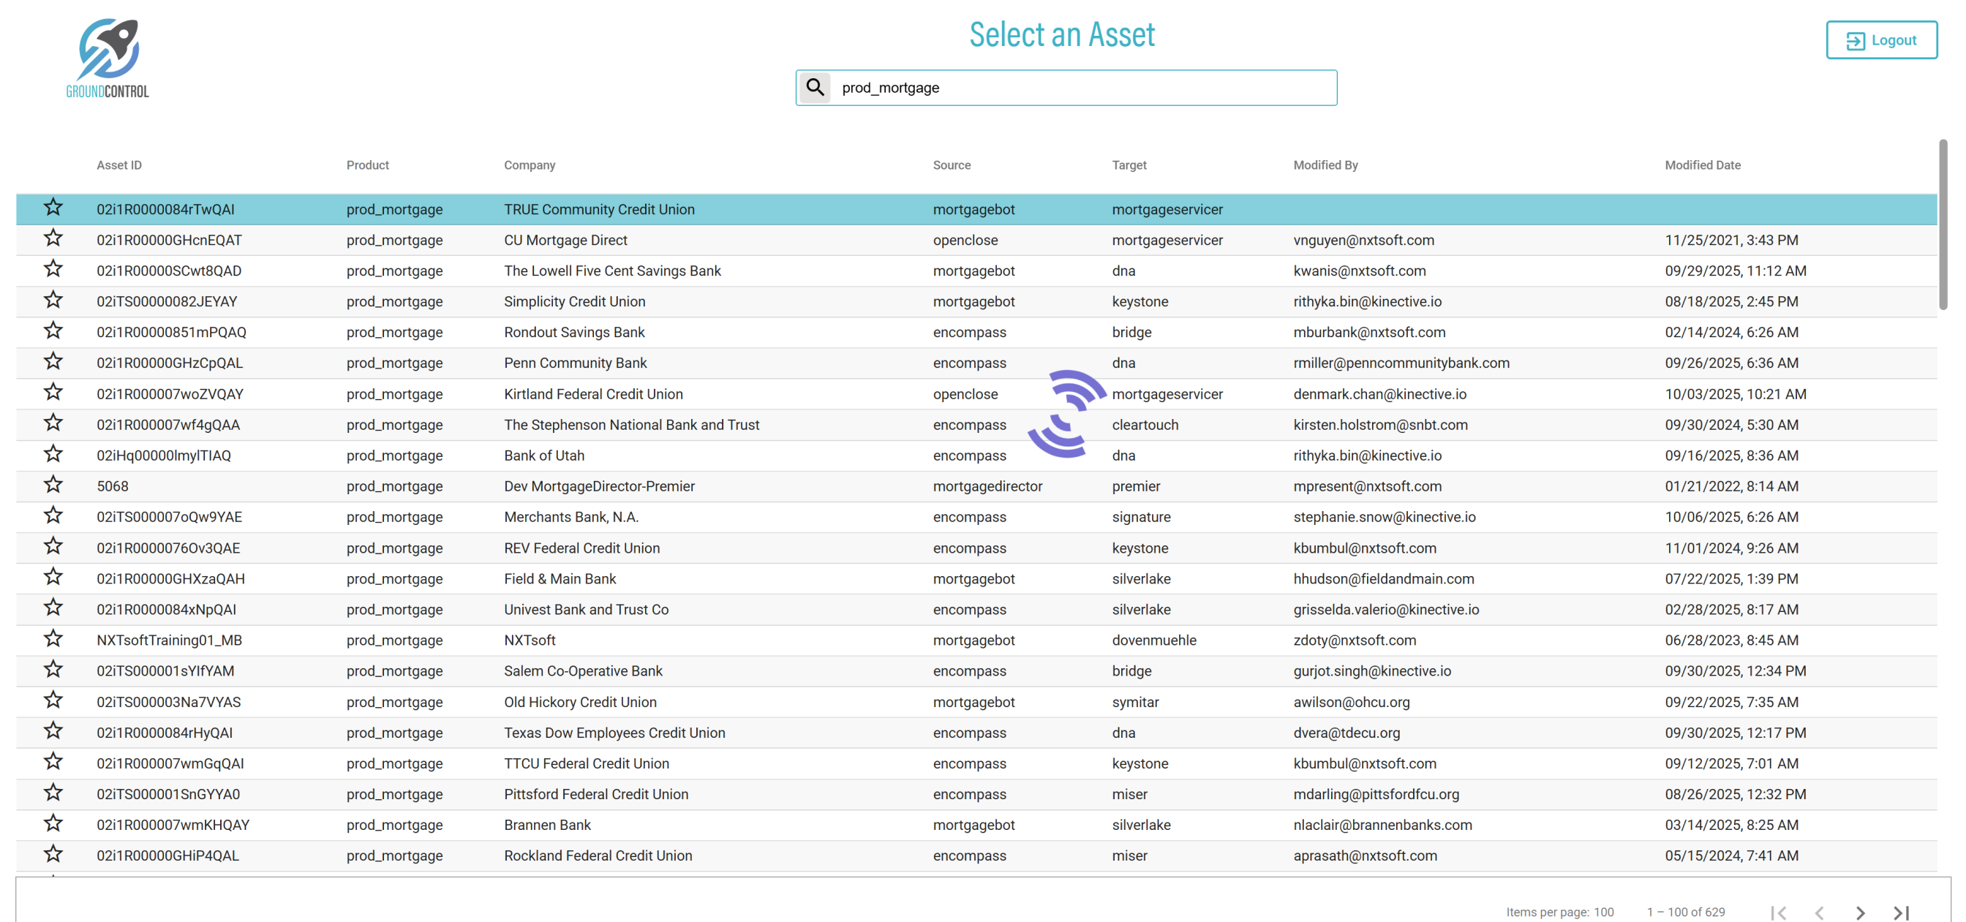The image size is (1966, 922).
Task: Sort by Asset ID column header
Action: [119, 165]
